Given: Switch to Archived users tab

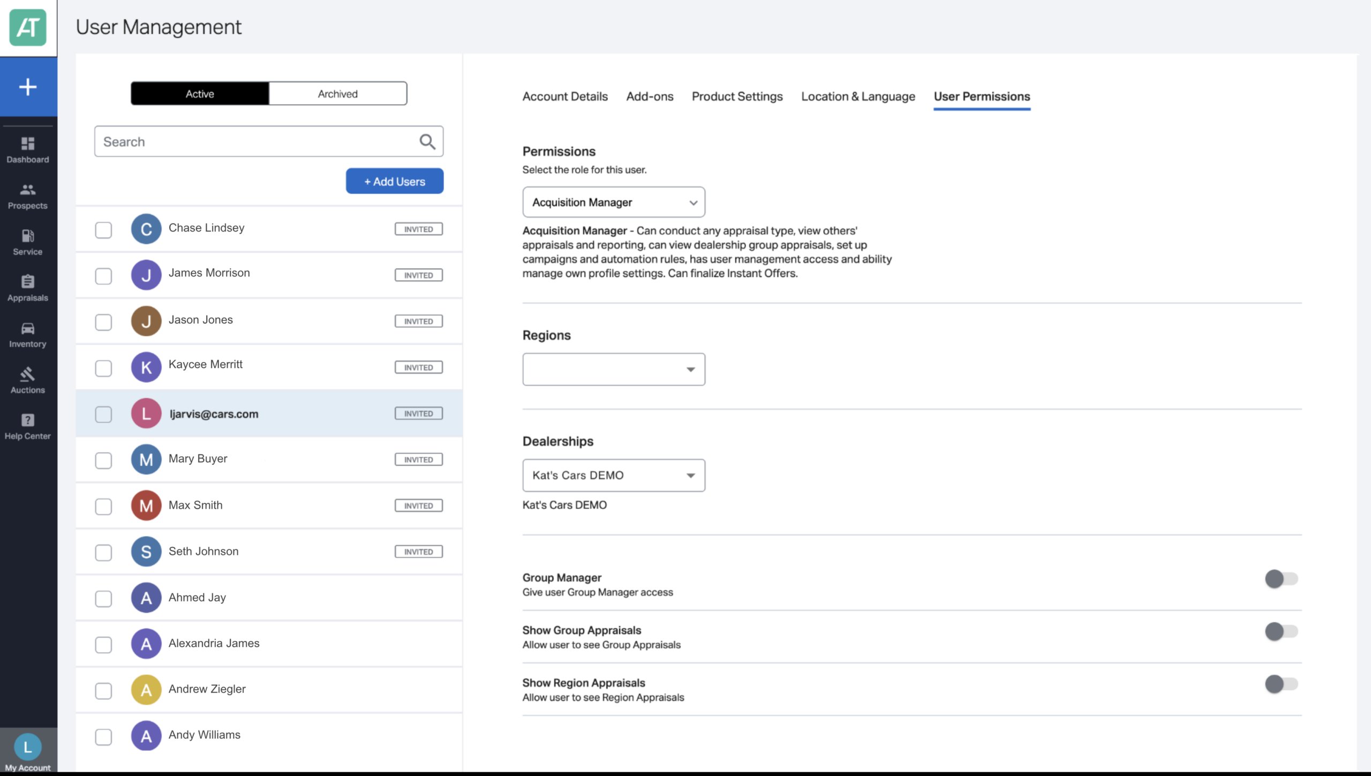Looking at the screenshot, I should 337,94.
